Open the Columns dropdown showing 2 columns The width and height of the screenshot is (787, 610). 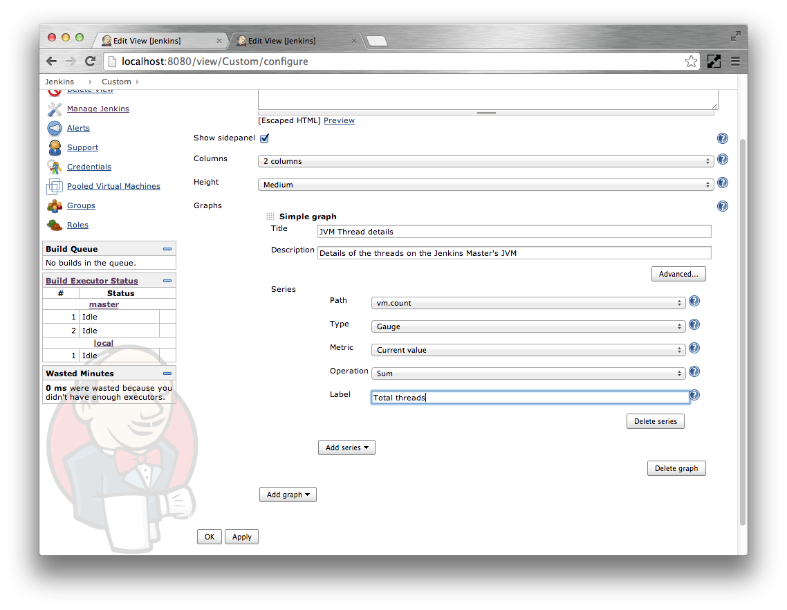click(486, 161)
